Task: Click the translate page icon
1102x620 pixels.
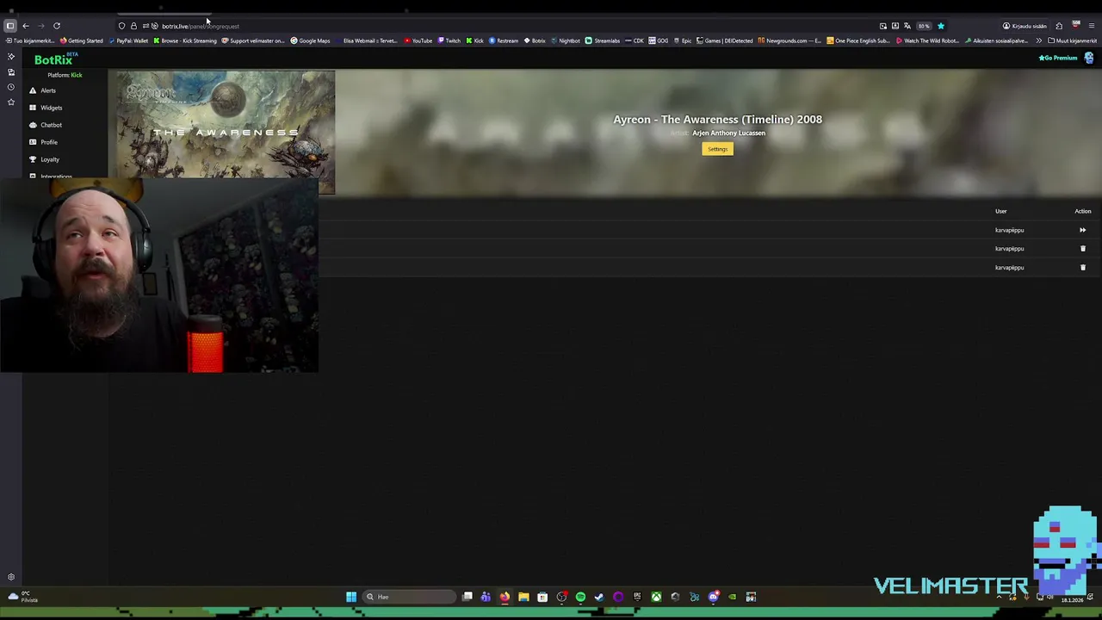Action: tap(907, 26)
